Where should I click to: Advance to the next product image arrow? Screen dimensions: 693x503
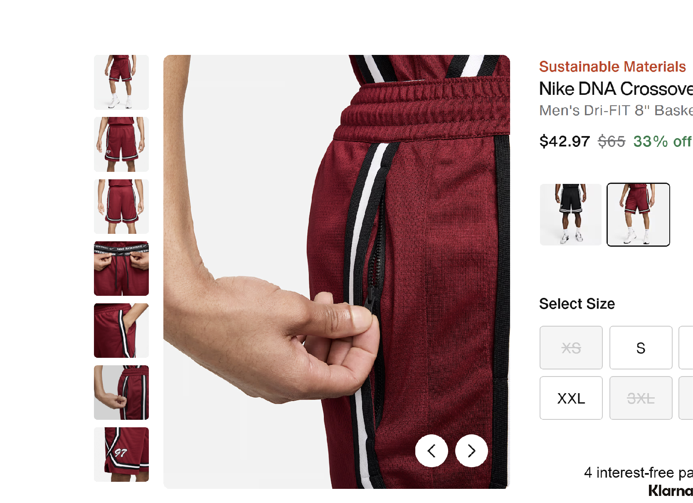(471, 451)
